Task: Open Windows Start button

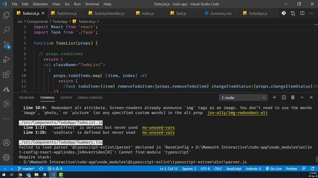Action: [3, 175]
